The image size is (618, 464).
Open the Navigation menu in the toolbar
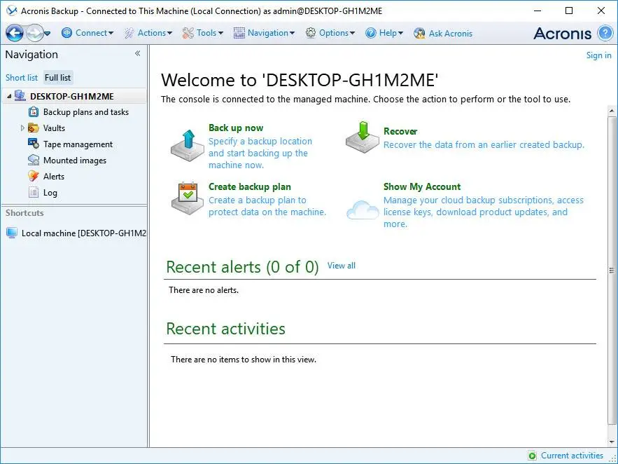pos(264,33)
